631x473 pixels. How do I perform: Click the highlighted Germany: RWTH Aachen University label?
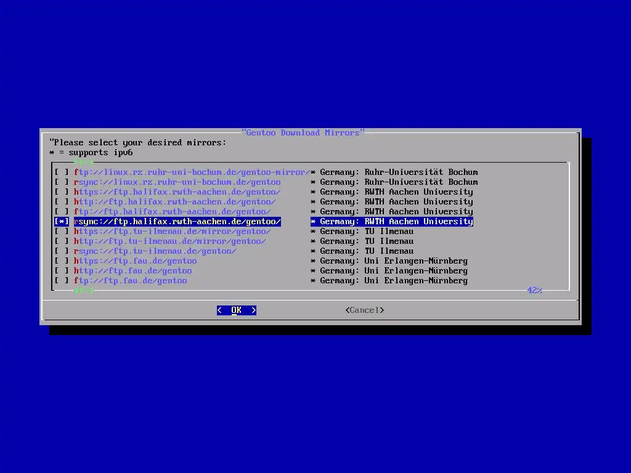pos(392,222)
